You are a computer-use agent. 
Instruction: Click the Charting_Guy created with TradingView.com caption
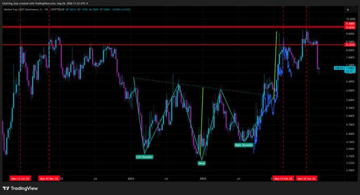click(x=29, y=4)
